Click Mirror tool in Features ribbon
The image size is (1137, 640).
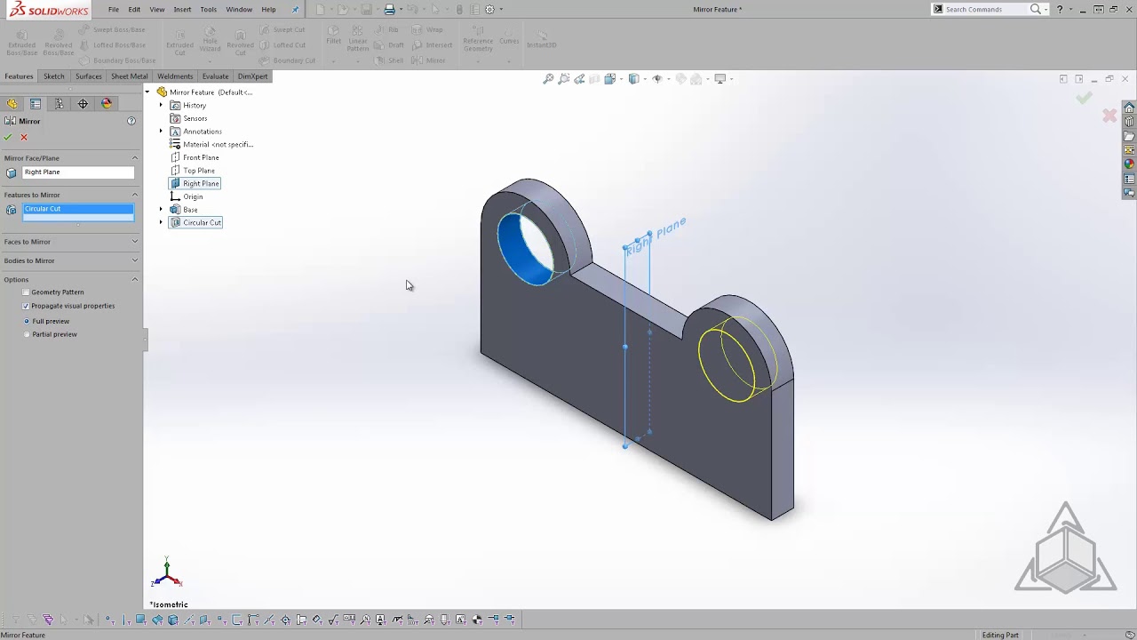coord(429,60)
